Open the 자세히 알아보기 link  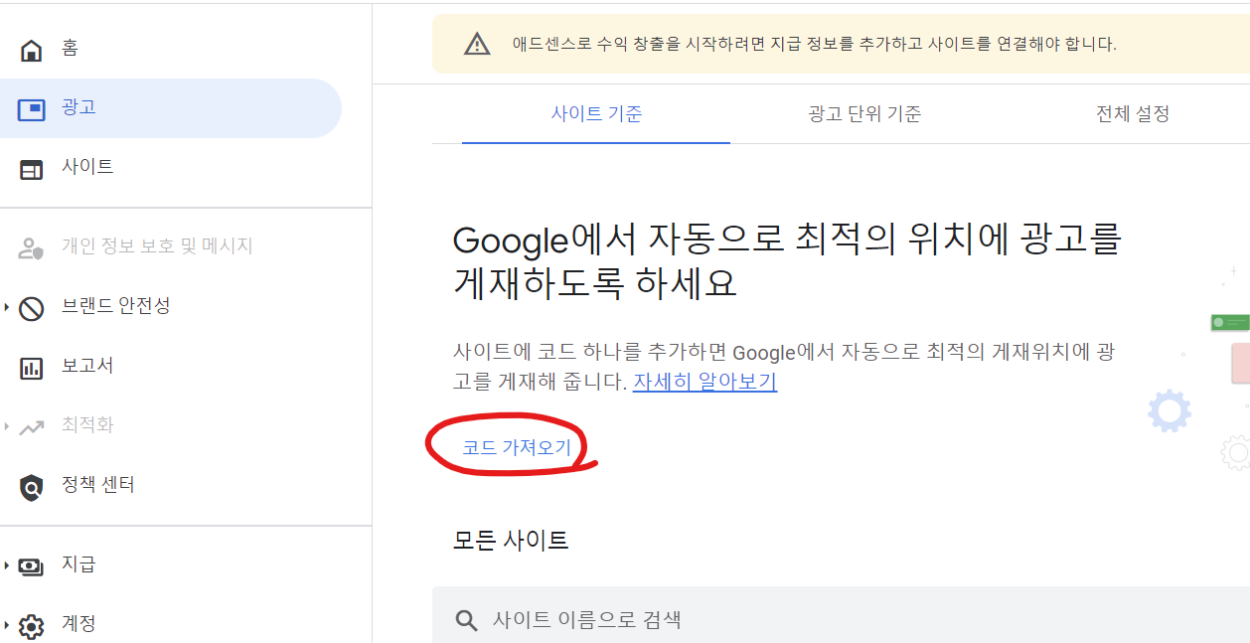click(x=704, y=382)
